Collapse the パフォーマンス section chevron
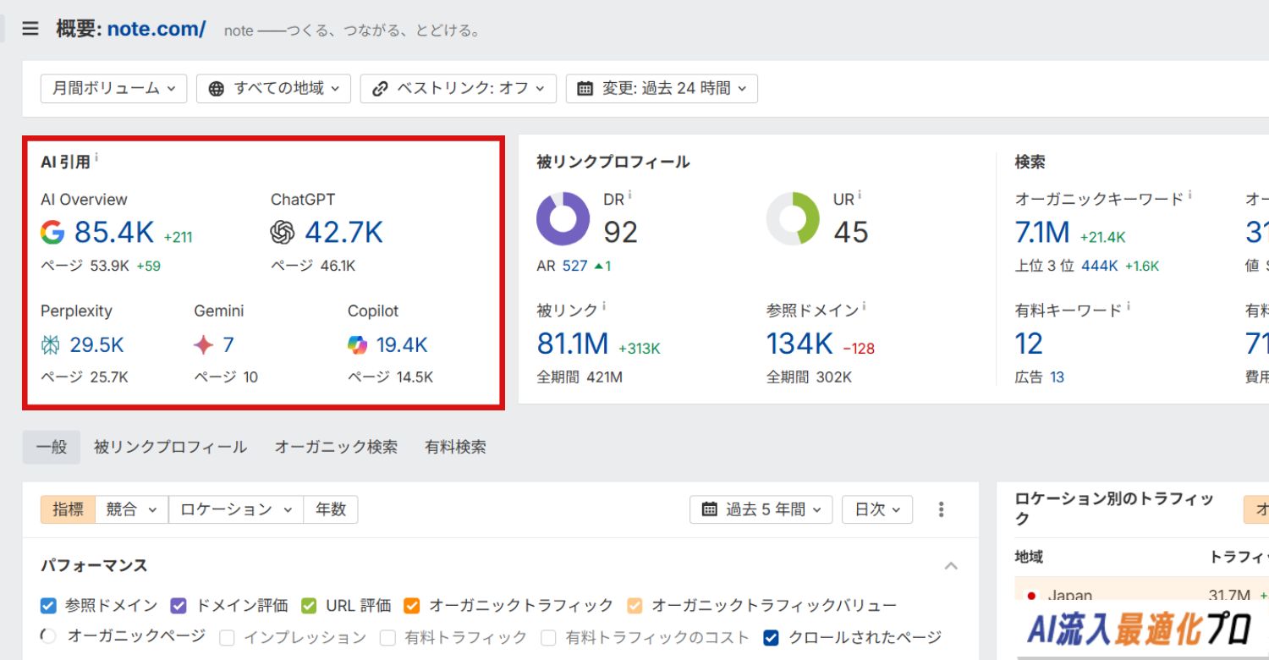This screenshot has width=1269, height=660. click(951, 565)
